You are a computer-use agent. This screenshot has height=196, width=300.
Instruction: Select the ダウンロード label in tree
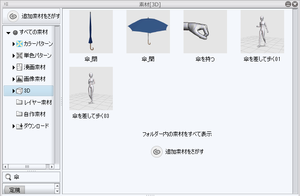pyautogui.click(x=36, y=126)
